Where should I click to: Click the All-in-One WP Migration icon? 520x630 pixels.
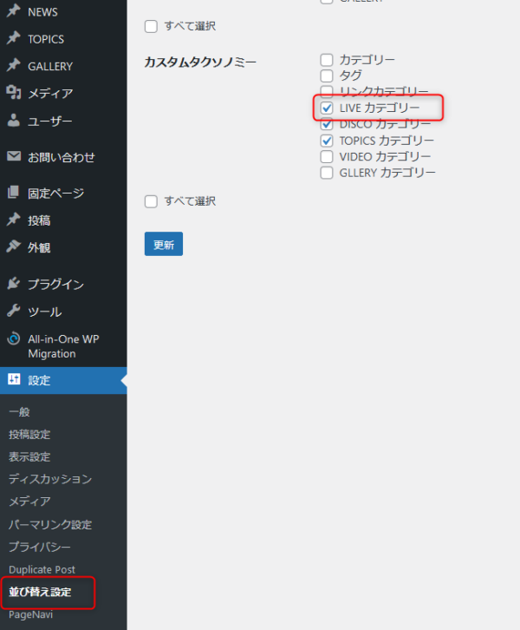pos(13,339)
